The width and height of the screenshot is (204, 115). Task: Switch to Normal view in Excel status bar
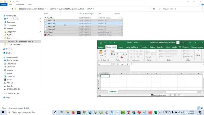point(170,95)
